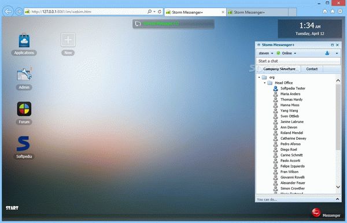Click the contact list scroll down arrow
This screenshot has height=223, width=347.
coord(338,187)
